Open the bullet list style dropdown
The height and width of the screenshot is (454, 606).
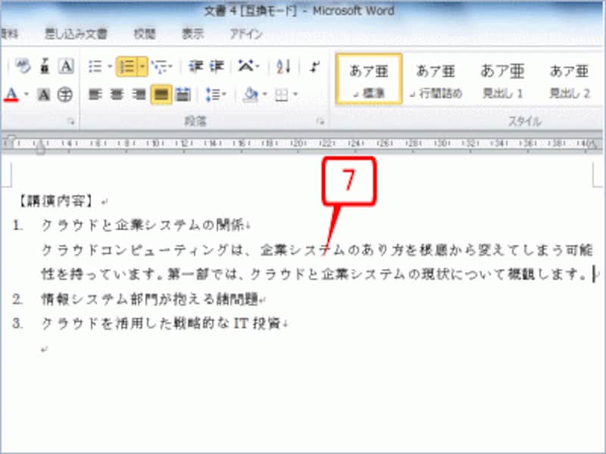110,67
